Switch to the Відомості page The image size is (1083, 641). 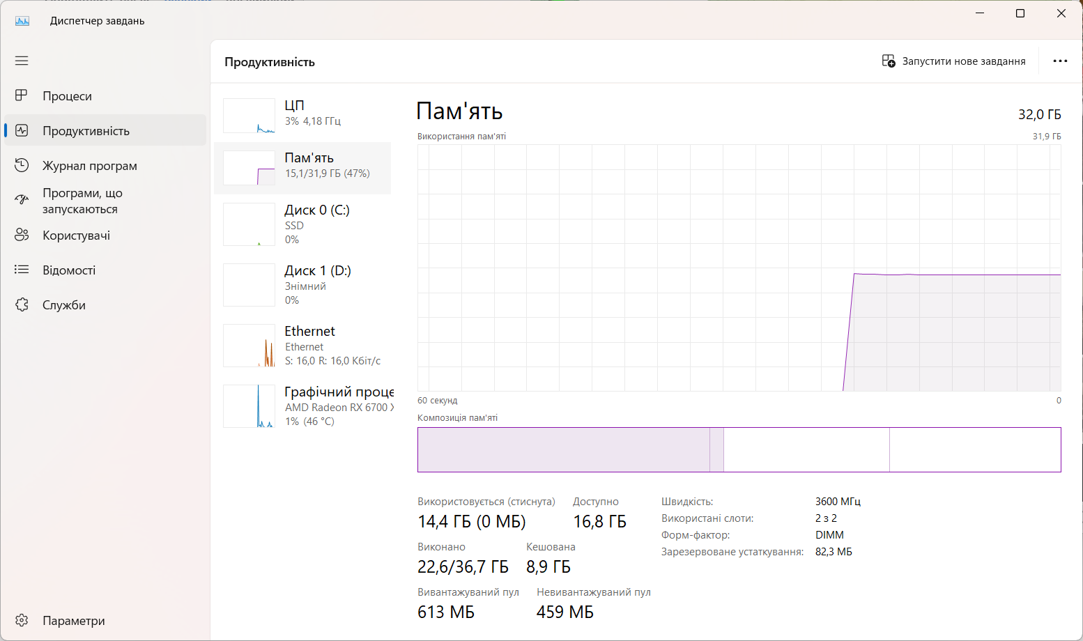click(x=105, y=270)
